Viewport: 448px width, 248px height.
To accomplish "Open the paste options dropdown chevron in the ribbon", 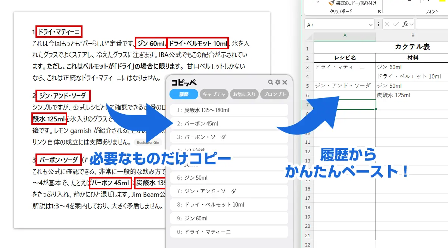I will [318, 2].
